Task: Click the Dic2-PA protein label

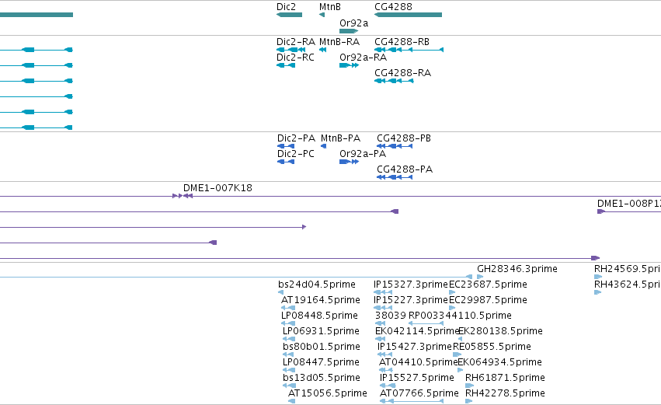Action: (x=296, y=138)
